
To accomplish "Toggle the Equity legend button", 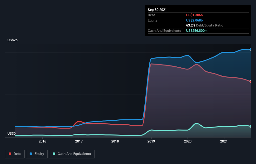I will point(37,154).
